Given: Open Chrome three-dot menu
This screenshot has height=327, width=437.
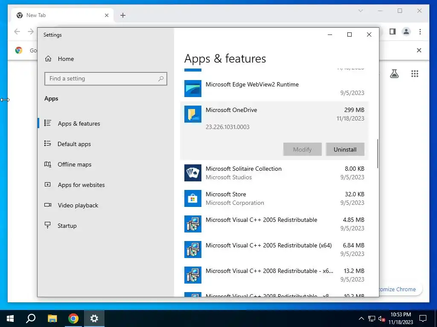Looking at the screenshot, I should click(x=420, y=32).
